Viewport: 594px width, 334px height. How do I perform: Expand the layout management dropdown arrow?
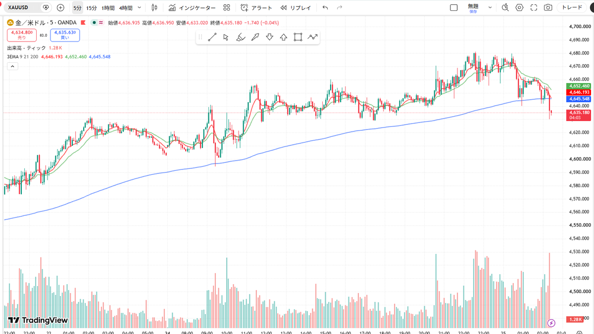pos(490,8)
